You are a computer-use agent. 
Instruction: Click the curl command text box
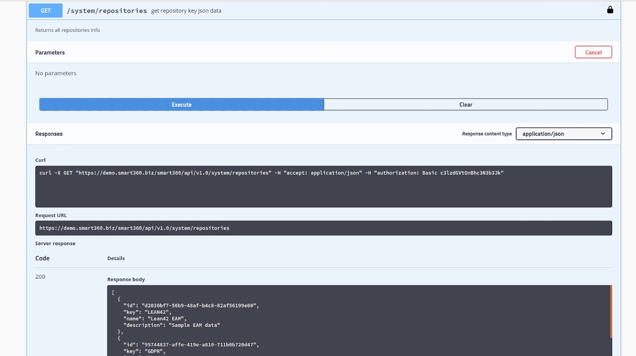point(324,186)
